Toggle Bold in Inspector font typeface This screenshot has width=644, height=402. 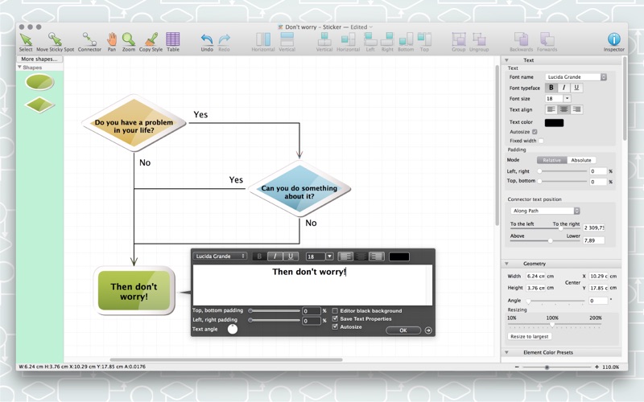[551, 88]
